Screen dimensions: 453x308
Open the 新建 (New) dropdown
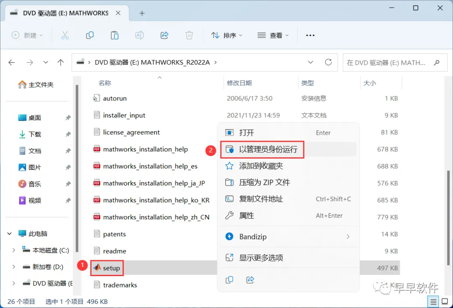pos(27,35)
